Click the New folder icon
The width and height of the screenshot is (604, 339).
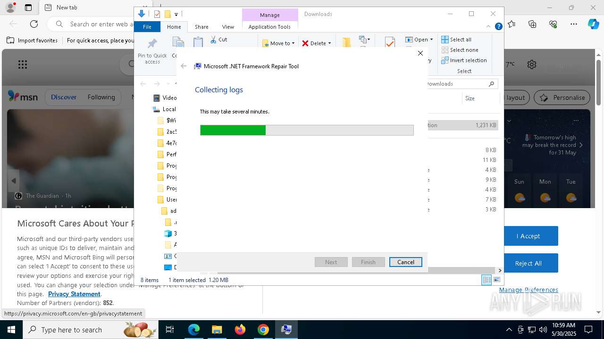pyautogui.click(x=346, y=42)
